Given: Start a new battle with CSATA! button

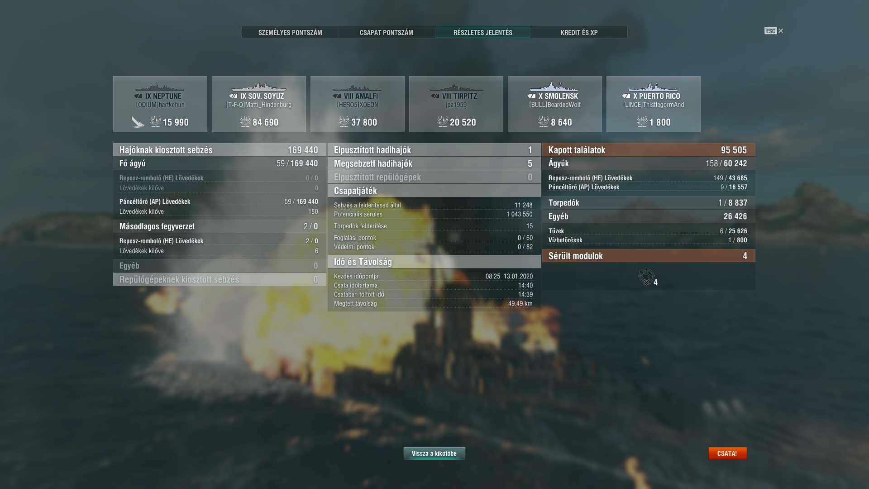Looking at the screenshot, I should 727,453.
